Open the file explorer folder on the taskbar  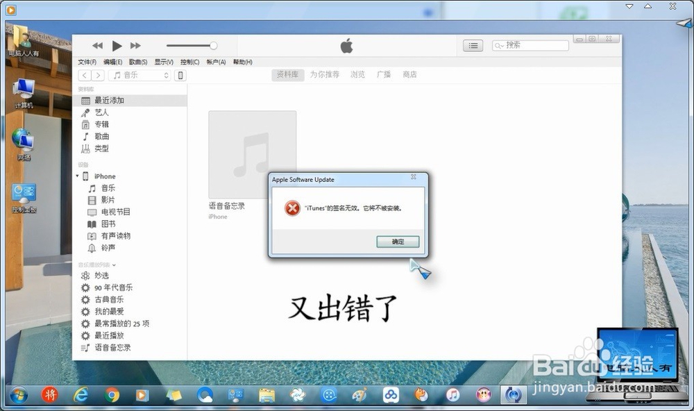point(266,394)
